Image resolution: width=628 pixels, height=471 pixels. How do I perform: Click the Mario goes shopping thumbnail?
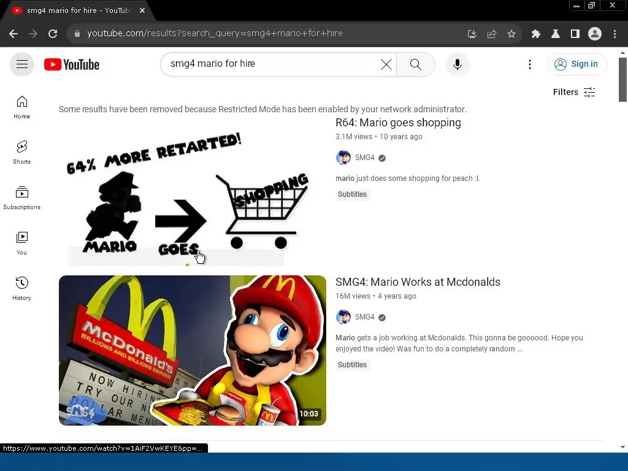(192, 191)
